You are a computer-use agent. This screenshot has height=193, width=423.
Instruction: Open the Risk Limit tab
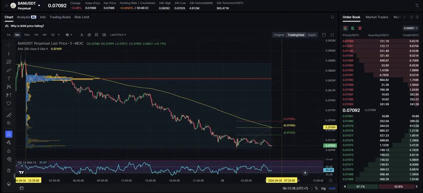(82, 17)
